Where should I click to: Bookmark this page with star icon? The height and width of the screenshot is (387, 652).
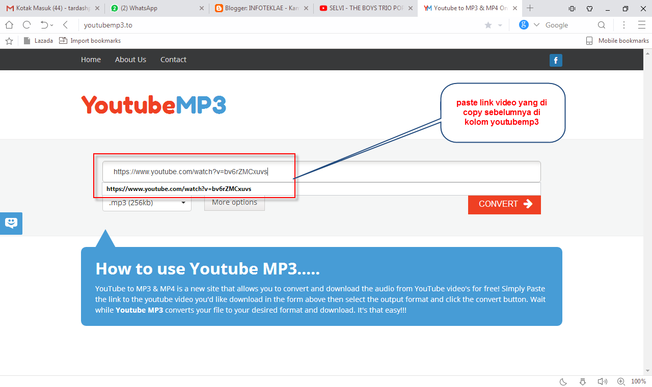488,25
